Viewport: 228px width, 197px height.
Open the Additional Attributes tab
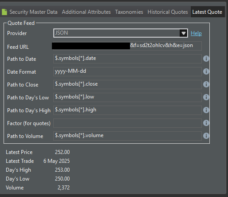(86, 12)
